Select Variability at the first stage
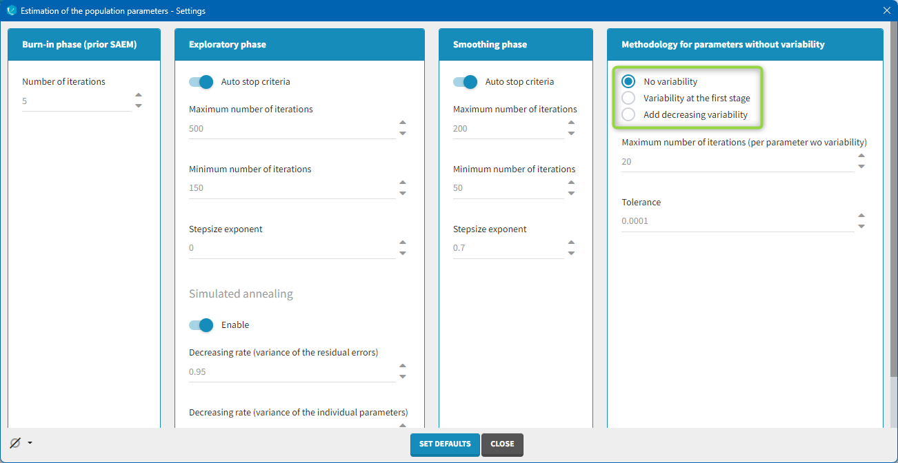Viewport: 898px width, 463px height. [628, 98]
